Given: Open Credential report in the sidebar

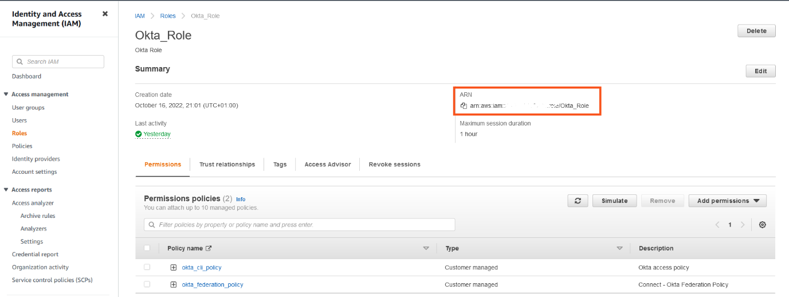Looking at the screenshot, I should click(35, 255).
